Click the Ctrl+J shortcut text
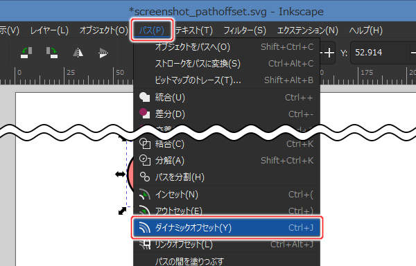 [301, 228]
